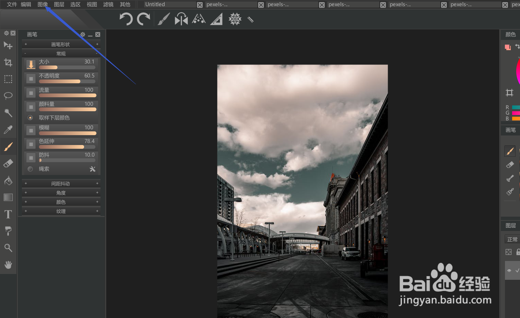Expand the 角度 section

61,193
